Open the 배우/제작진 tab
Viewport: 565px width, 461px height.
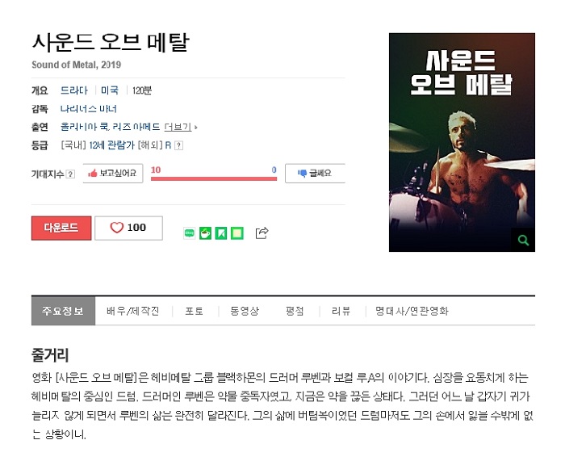(132, 311)
